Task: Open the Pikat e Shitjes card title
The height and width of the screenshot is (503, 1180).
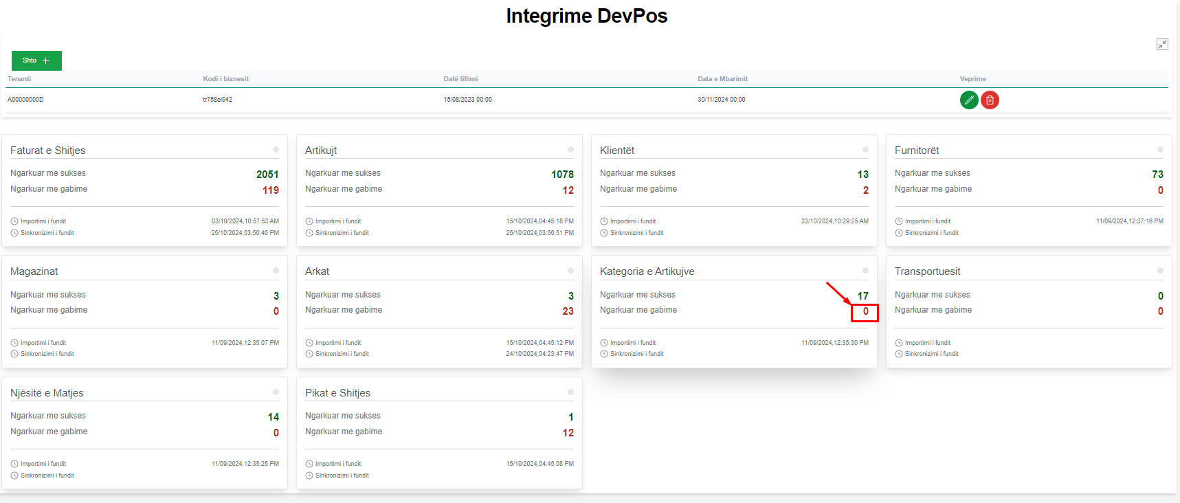Action: click(x=337, y=393)
